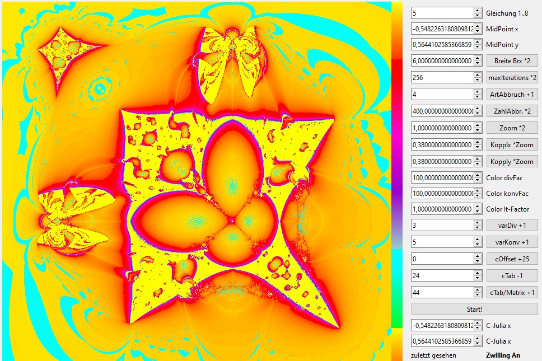Viewport: 542px width, 361px height.
Task: Click the Start! button
Action: [474, 309]
